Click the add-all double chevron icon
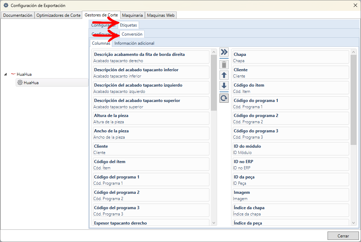 coord(224,52)
